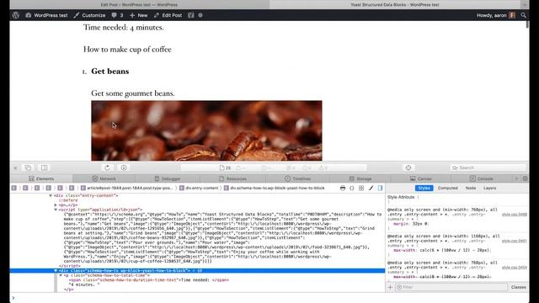The height and width of the screenshot is (303, 539).
Task: Click the green Yoast status dot
Action: point(200,15)
